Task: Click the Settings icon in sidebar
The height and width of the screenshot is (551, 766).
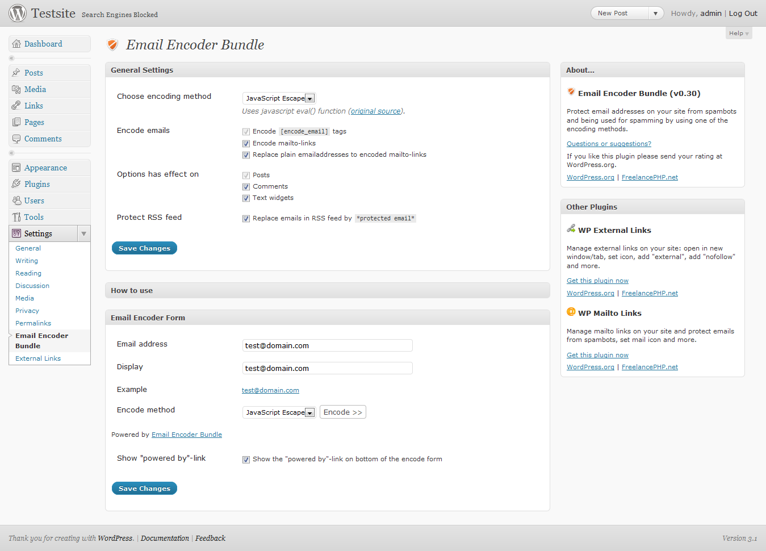Action: [16, 233]
